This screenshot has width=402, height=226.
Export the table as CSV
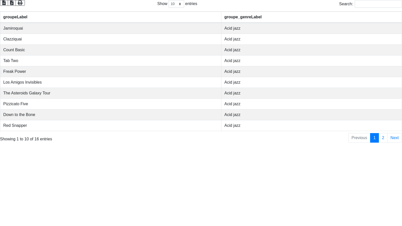click(4, 3)
